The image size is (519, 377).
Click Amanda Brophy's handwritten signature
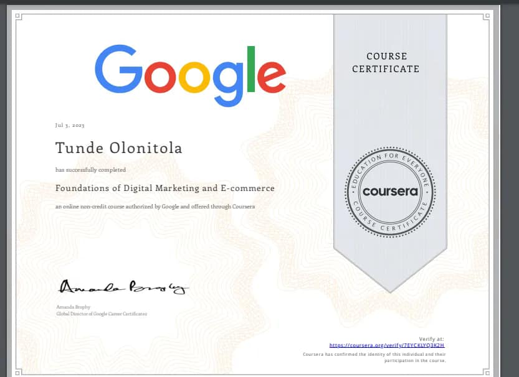(123, 287)
